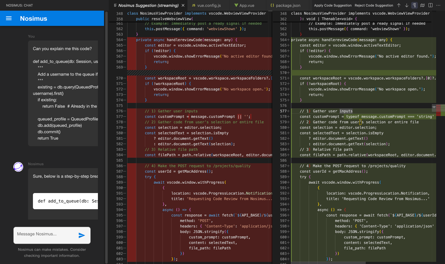Click '): void | Thenable<void> {' sticky line

pyautogui.click(x=328, y=19)
